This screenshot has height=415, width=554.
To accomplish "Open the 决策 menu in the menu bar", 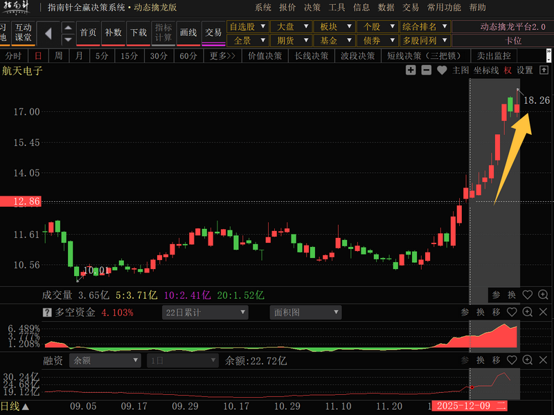I will (312, 8).
